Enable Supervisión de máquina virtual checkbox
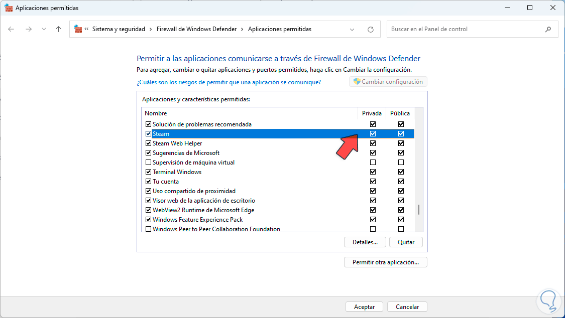The height and width of the screenshot is (318, 565). pos(148,162)
